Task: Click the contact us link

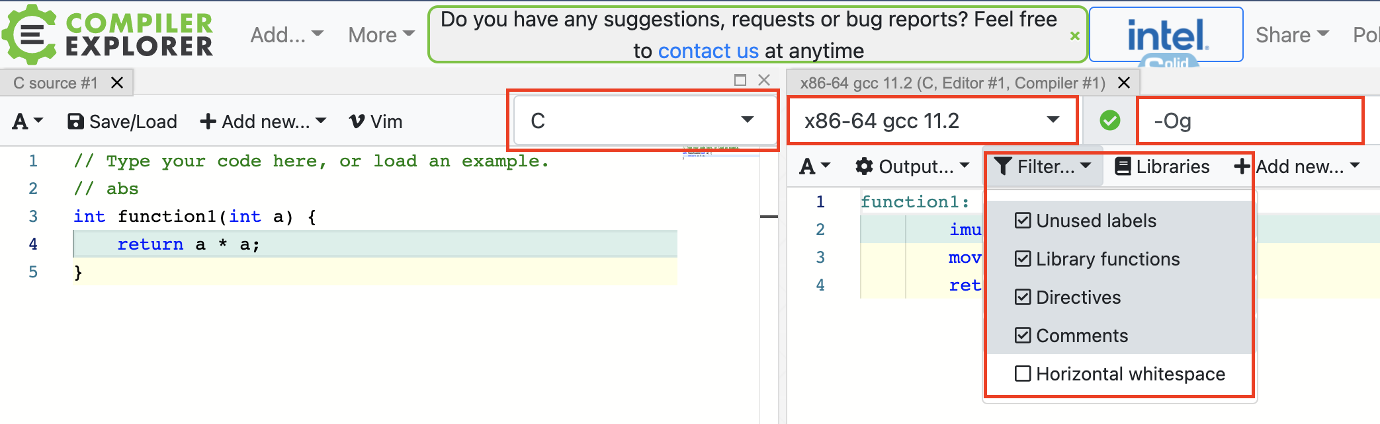Action: tap(709, 50)
